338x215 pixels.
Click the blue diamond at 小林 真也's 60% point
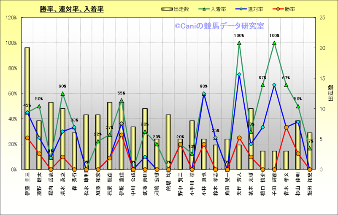[204, 94]
